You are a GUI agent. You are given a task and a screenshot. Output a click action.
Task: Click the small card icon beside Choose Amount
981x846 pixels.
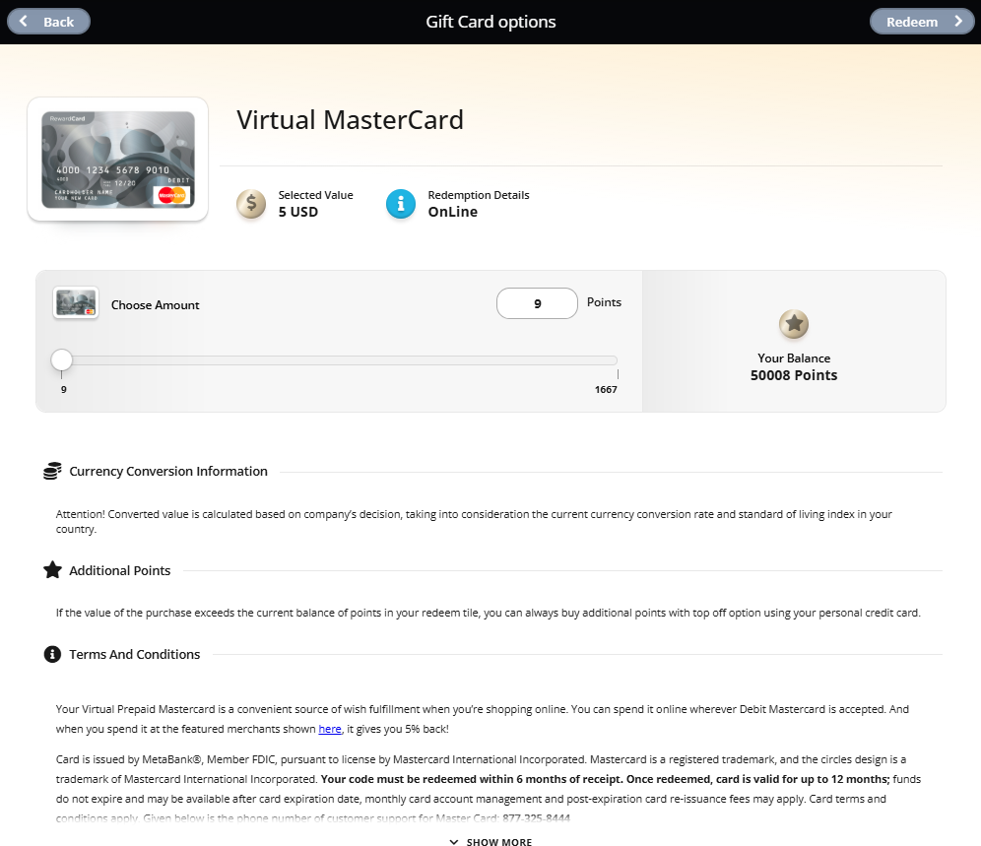click(x=76, y=303)
